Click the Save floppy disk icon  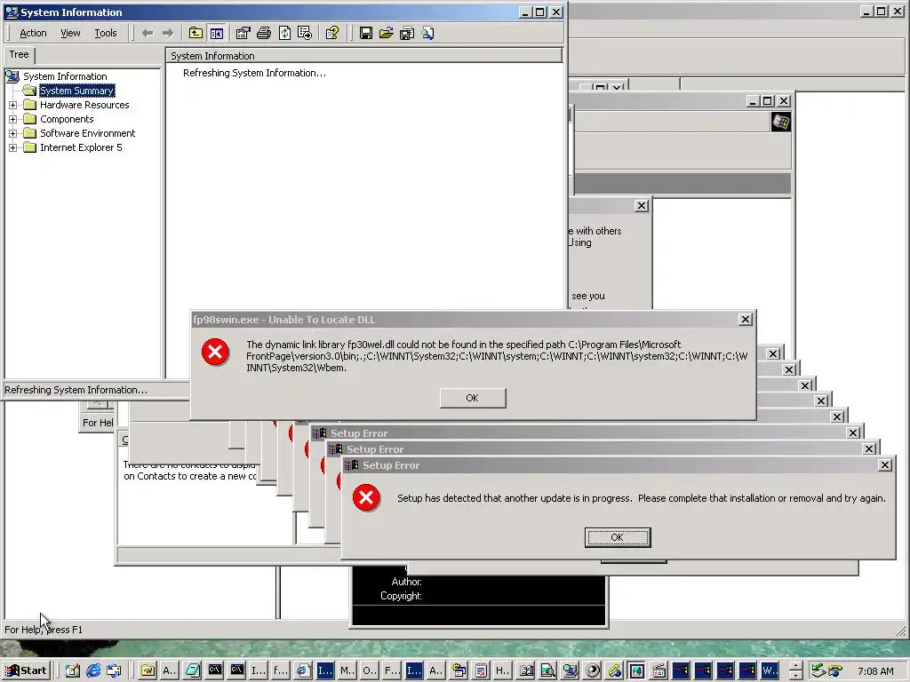(365, 33)
